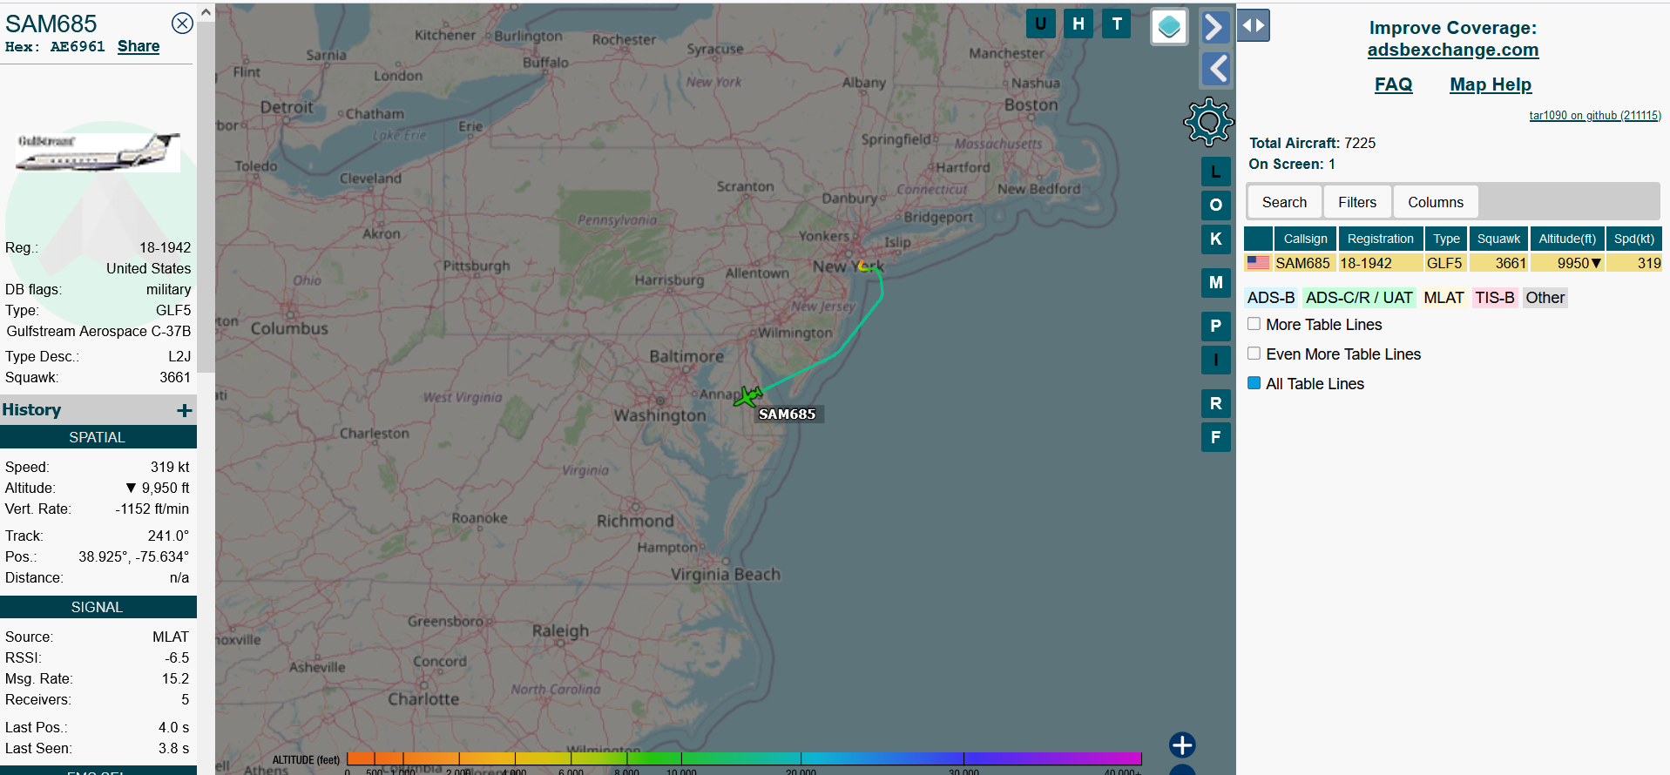This screenshot has height=775, width=1670.
Task: Toggle the O map option button
Action: pyautogui.click(x=1216, y=206)
